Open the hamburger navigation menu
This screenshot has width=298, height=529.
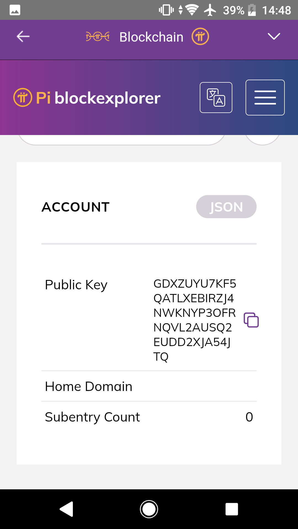(265, 98)
